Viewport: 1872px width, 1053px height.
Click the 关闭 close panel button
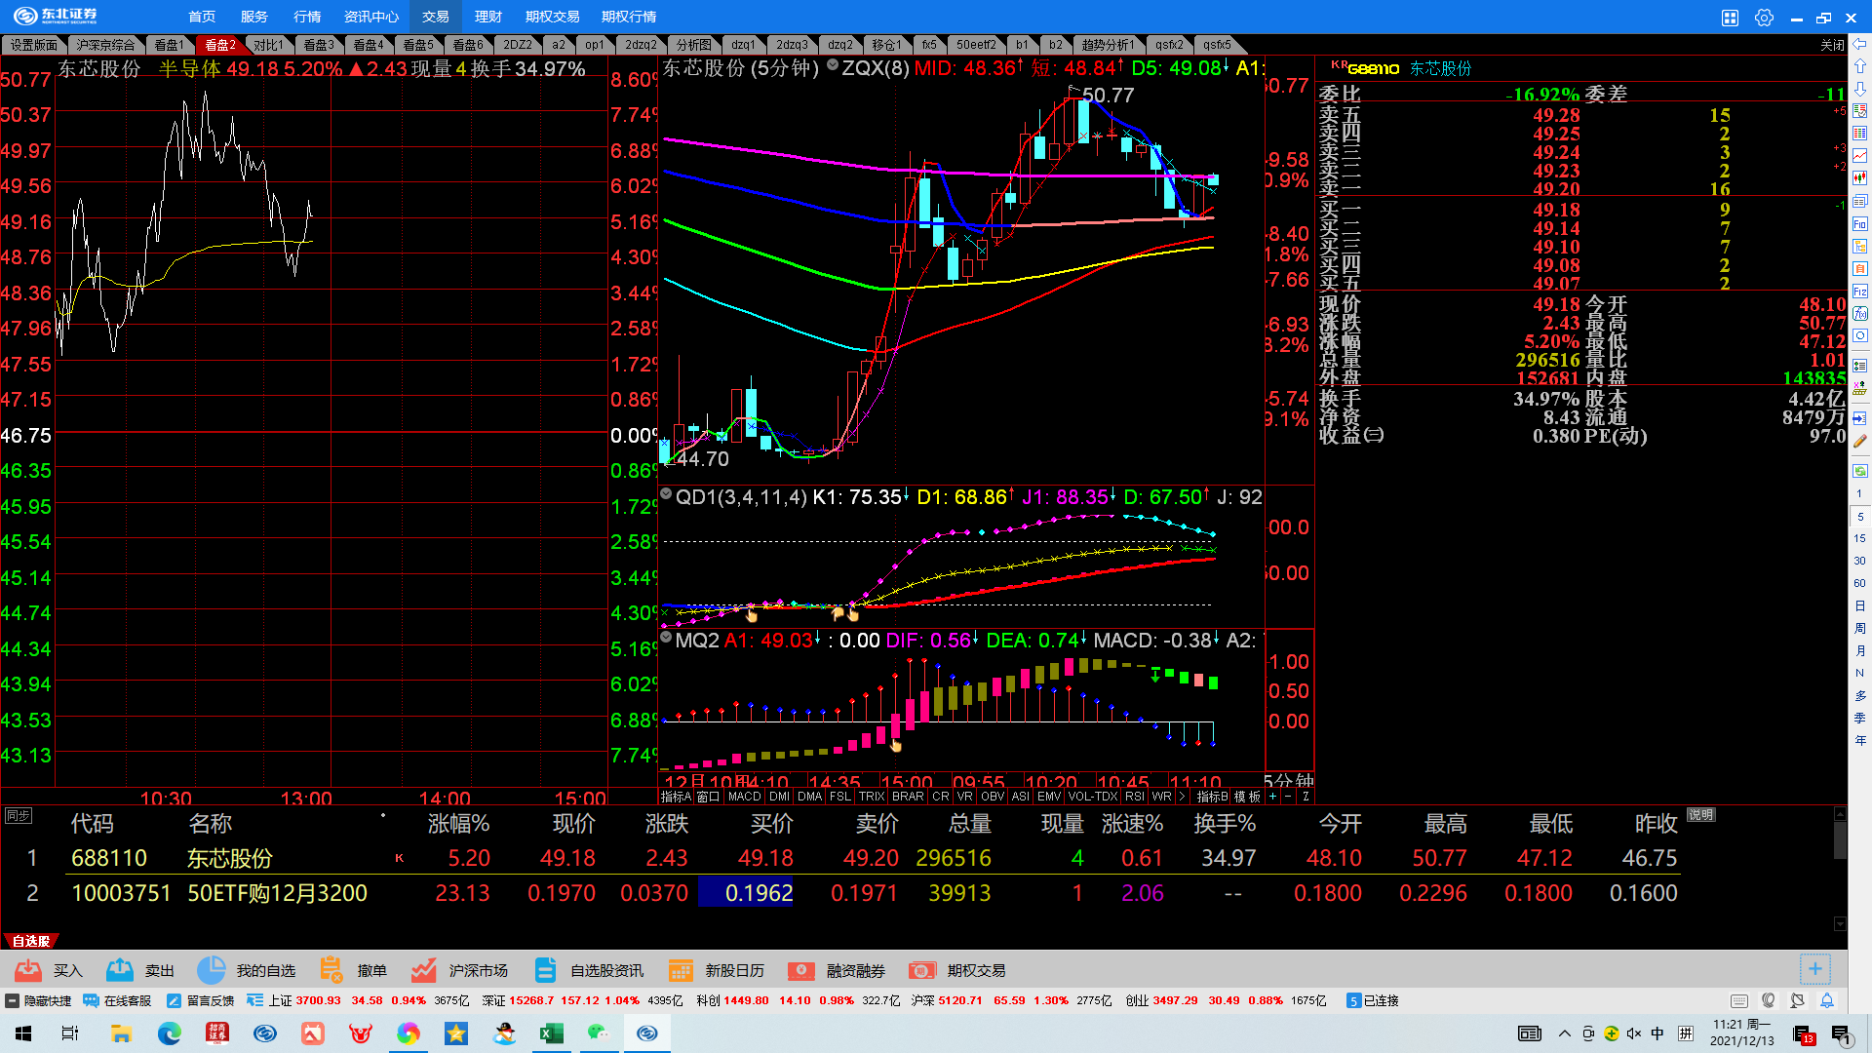pyautogui.click(x=1832, y=45)
